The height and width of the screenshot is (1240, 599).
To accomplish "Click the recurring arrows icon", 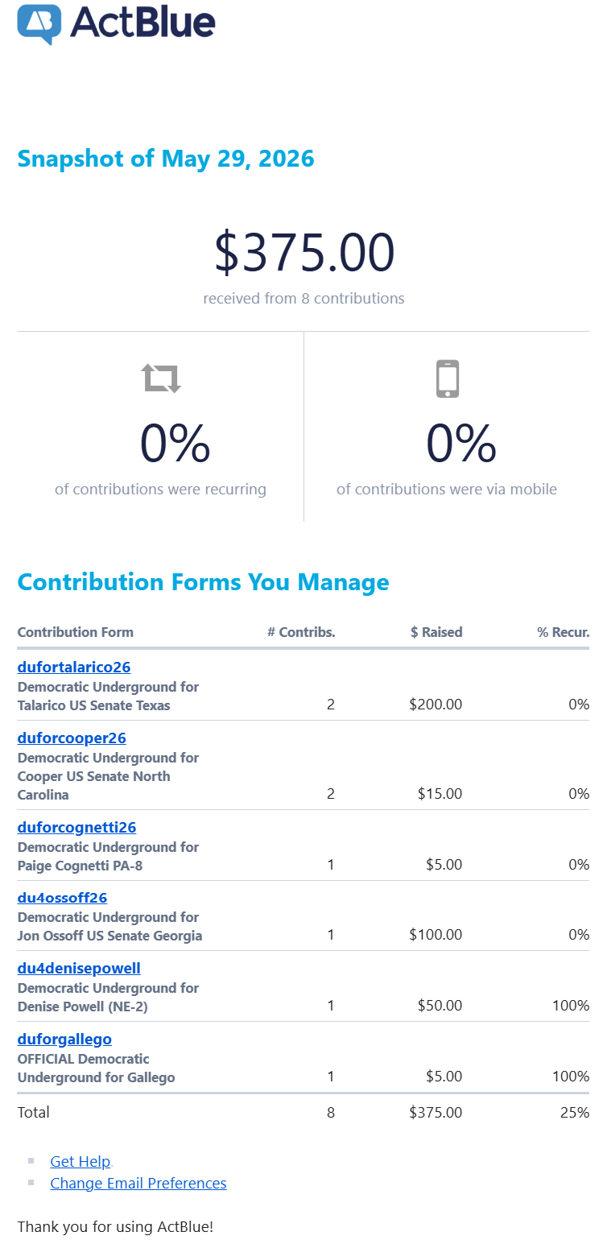I will click(161, 378).
